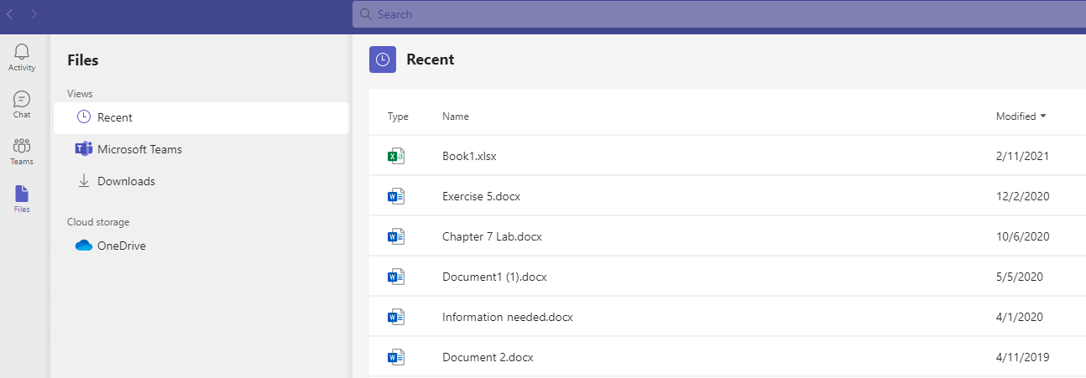Select the Microsoft Teams view
The image size is (1086, 378).
click(201, 149)
